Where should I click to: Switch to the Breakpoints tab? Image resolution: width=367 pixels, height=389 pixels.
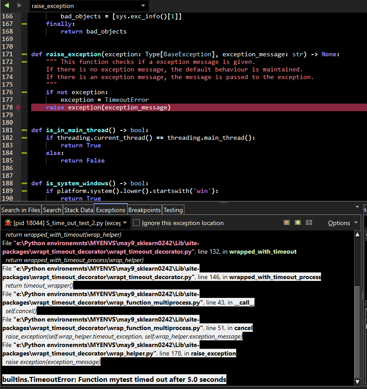tap(144, 210)
